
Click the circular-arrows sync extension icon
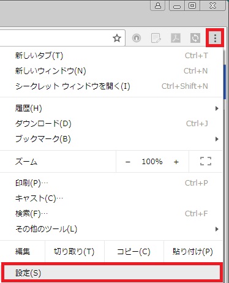(x=195, y=38)
